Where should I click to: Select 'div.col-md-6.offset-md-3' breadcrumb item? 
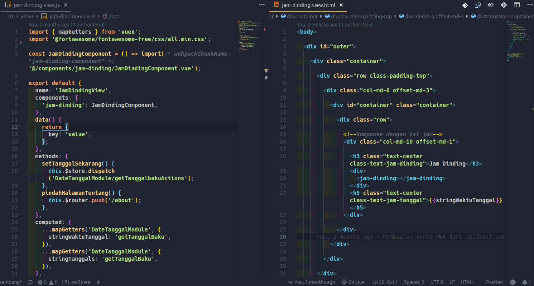[435, 16]
